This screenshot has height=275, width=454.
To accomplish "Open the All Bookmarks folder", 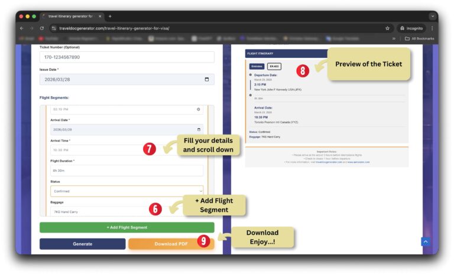I will [x=419, y=38].
